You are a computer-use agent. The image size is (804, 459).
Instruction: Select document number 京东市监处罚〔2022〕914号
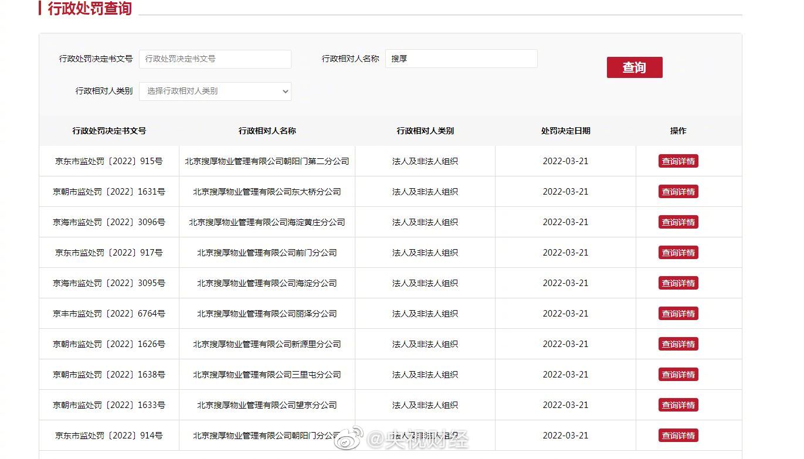coord(109,436)
